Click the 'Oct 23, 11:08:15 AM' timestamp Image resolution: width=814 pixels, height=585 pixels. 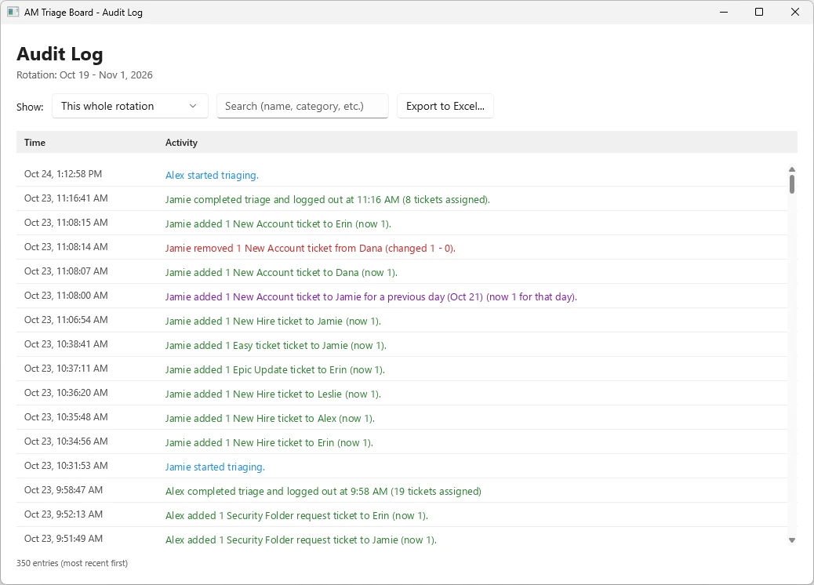[66, 223]
